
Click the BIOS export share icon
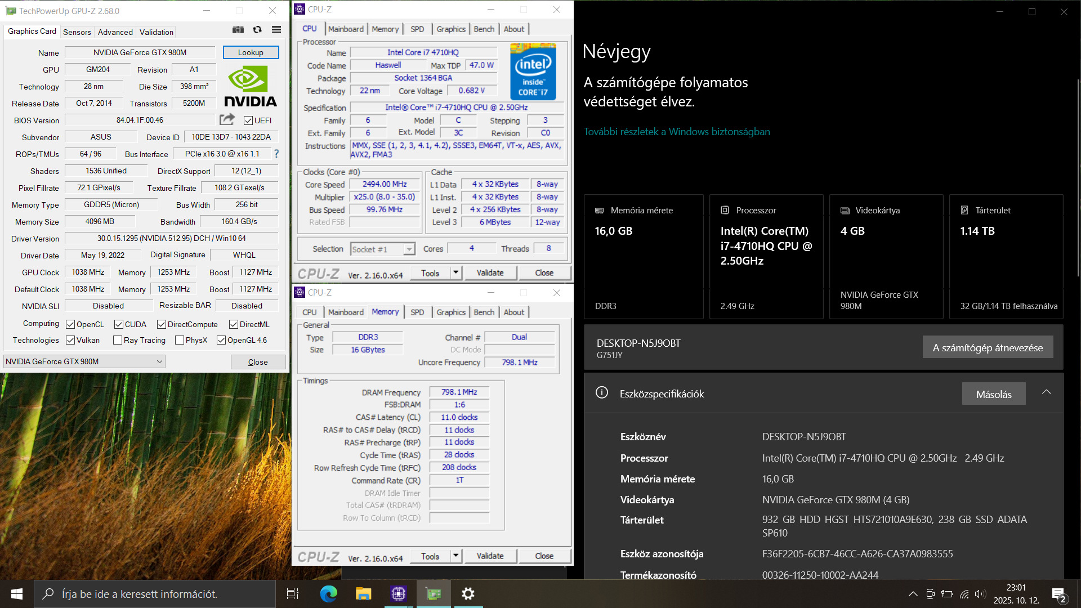point(227,119)
